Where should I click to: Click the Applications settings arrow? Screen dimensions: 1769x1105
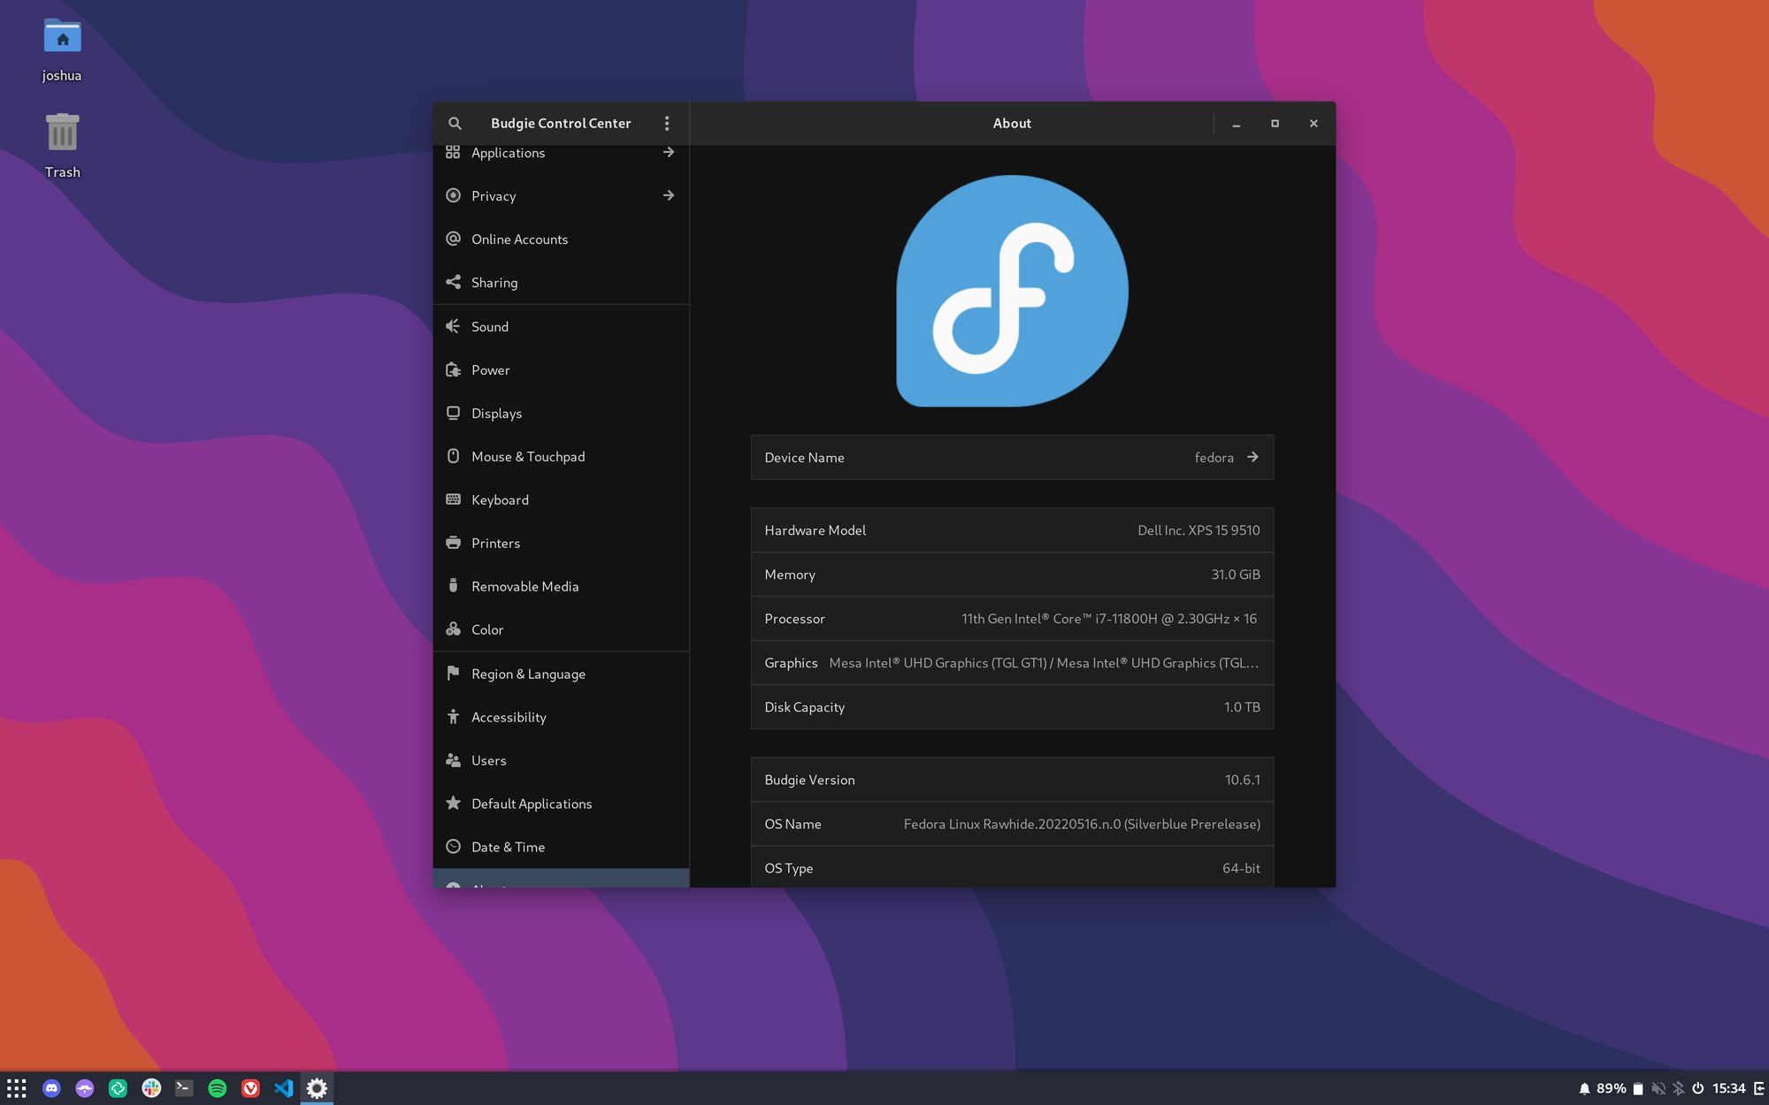[x=670, y=153]
